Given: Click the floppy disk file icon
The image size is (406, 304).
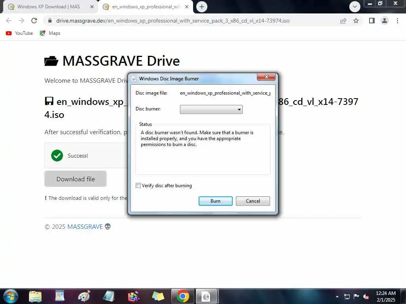Looking at the screenshot, I should point(49,101).
